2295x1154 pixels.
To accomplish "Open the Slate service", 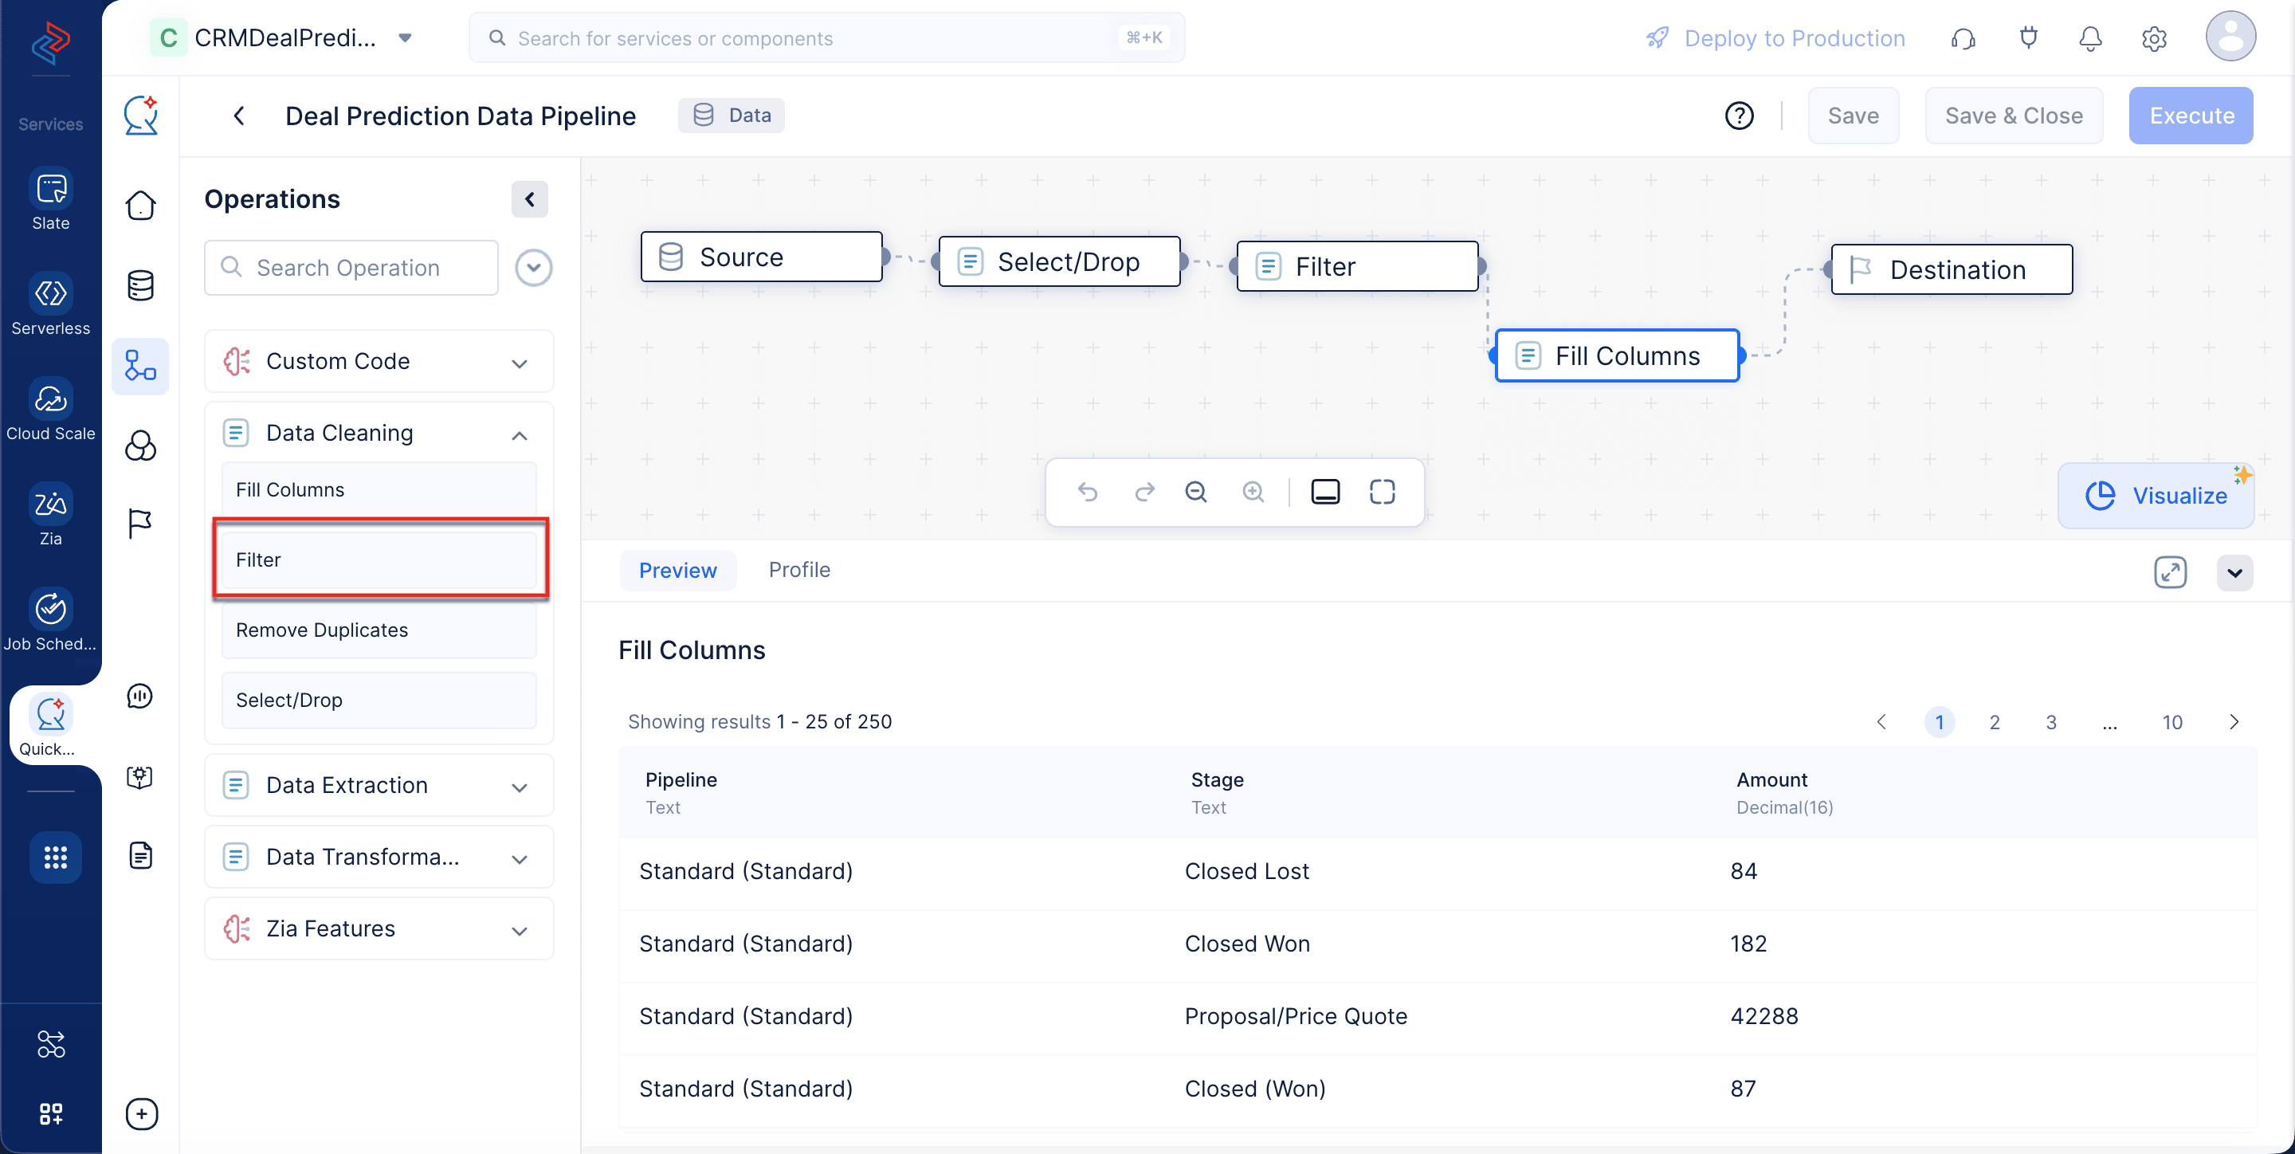I will [x=51, y=201].
